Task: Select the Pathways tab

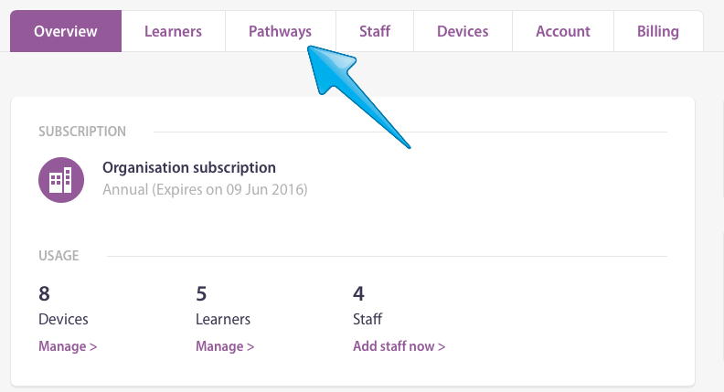Action: click(x=280, y=32)
